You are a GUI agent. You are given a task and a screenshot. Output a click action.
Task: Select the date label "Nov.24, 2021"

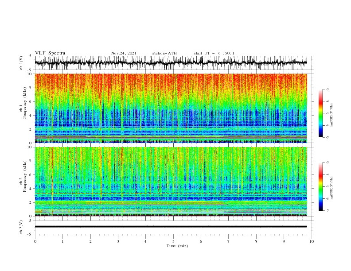[x=124, y=53]
